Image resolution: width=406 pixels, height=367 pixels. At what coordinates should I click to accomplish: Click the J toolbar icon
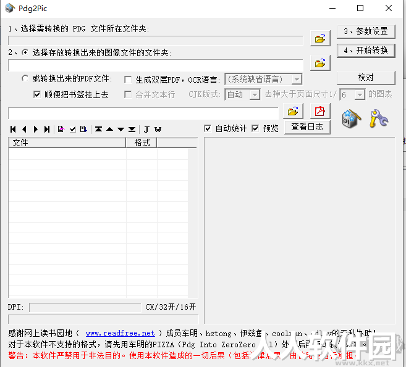coord(146,130)
